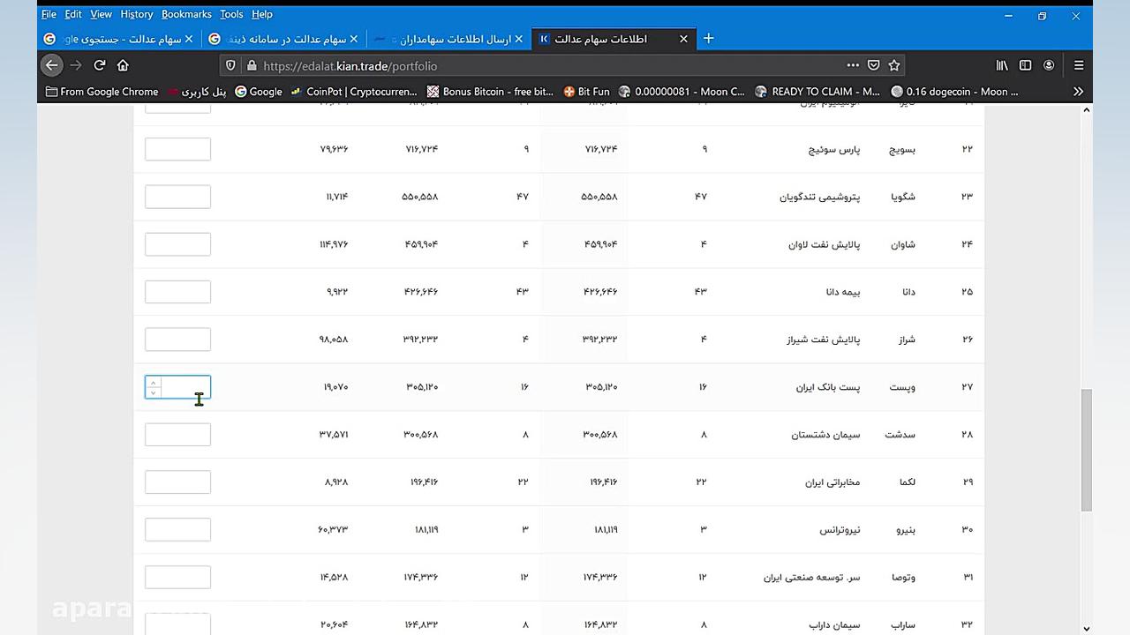
Task: Select the company name 'پست بانک ایران'
Action: (x=828, y=387)
